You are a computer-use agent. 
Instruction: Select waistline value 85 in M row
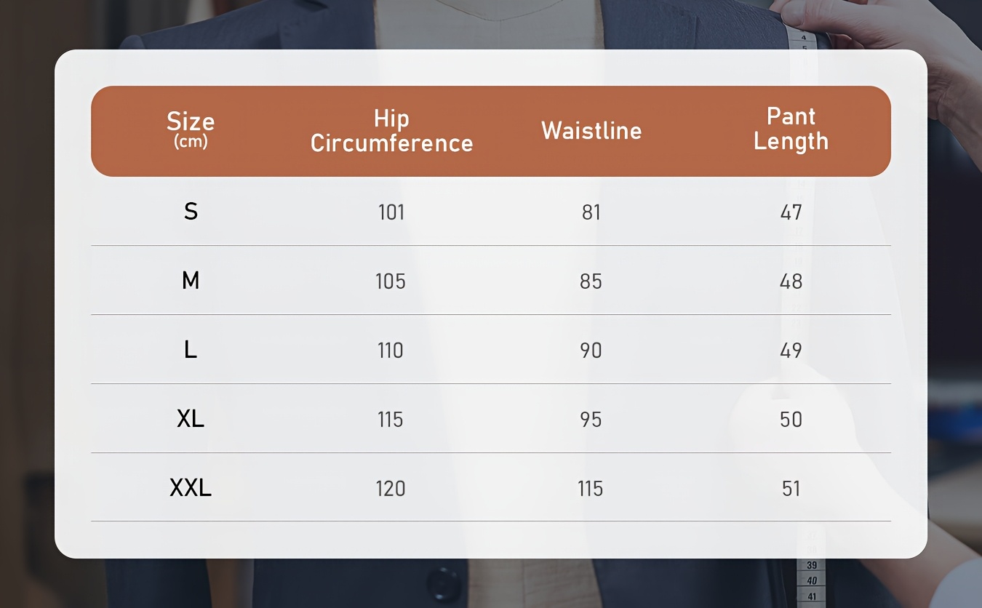coord(591,281)
